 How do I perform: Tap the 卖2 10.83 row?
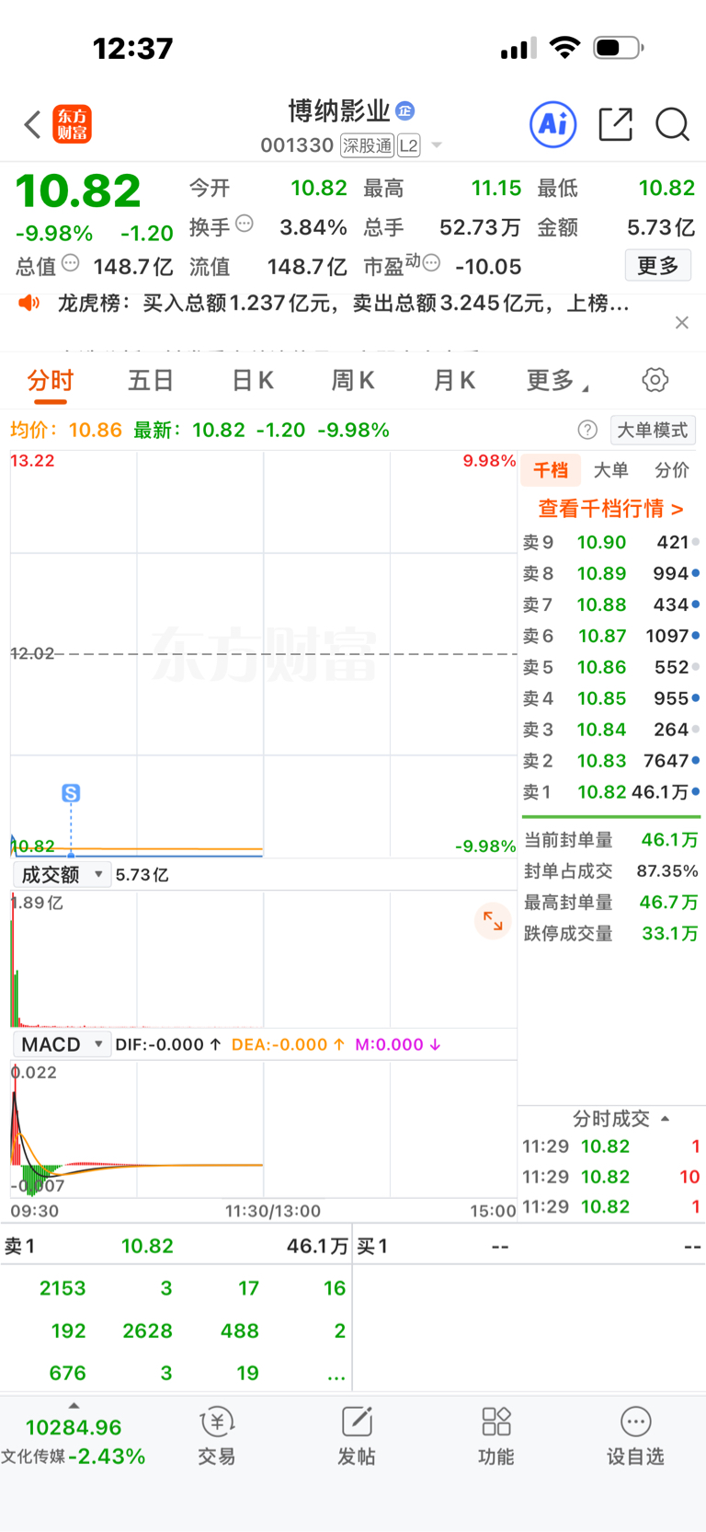click(x=611, y=761)
